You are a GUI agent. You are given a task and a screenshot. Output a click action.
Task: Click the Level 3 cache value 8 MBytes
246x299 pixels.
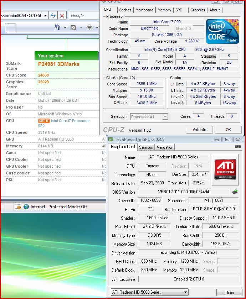[x=203, y=103]
